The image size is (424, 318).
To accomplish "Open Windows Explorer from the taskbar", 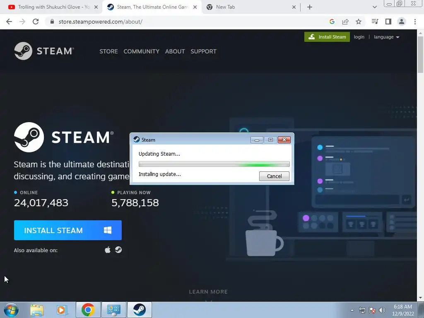I will coord(37,310).
